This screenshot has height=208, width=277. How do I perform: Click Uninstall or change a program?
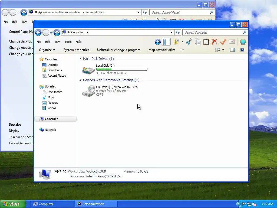(x=119, y=50)
